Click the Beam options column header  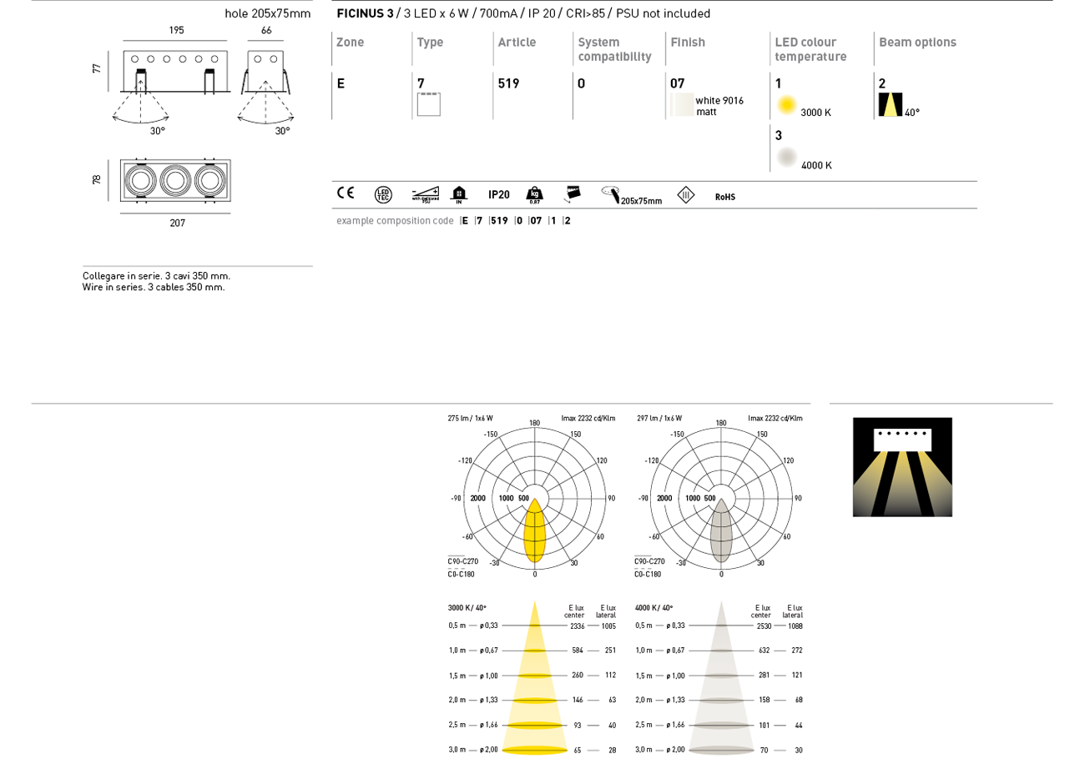pos(917,43)
